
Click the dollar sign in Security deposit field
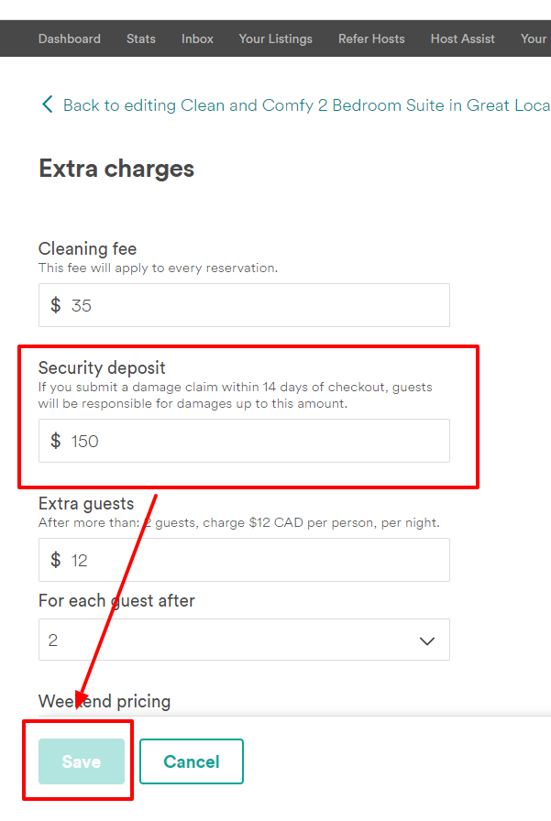point(56,441)
